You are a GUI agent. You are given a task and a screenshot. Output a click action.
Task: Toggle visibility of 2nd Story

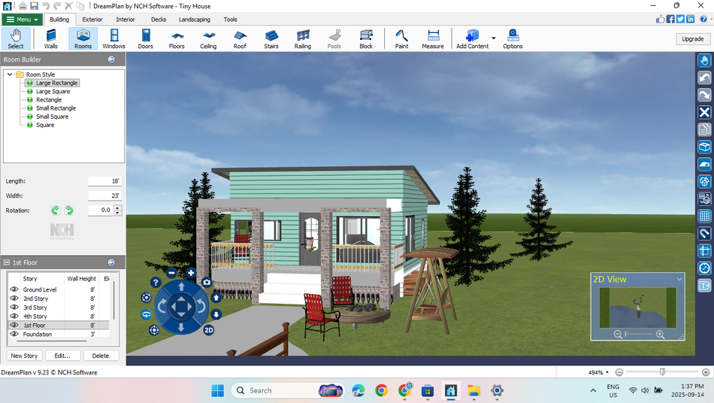point(14,298)
